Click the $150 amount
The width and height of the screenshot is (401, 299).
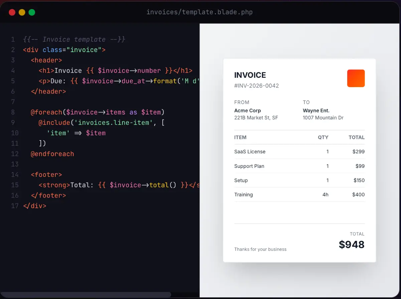pyautogui.click(x=359, y=181)
